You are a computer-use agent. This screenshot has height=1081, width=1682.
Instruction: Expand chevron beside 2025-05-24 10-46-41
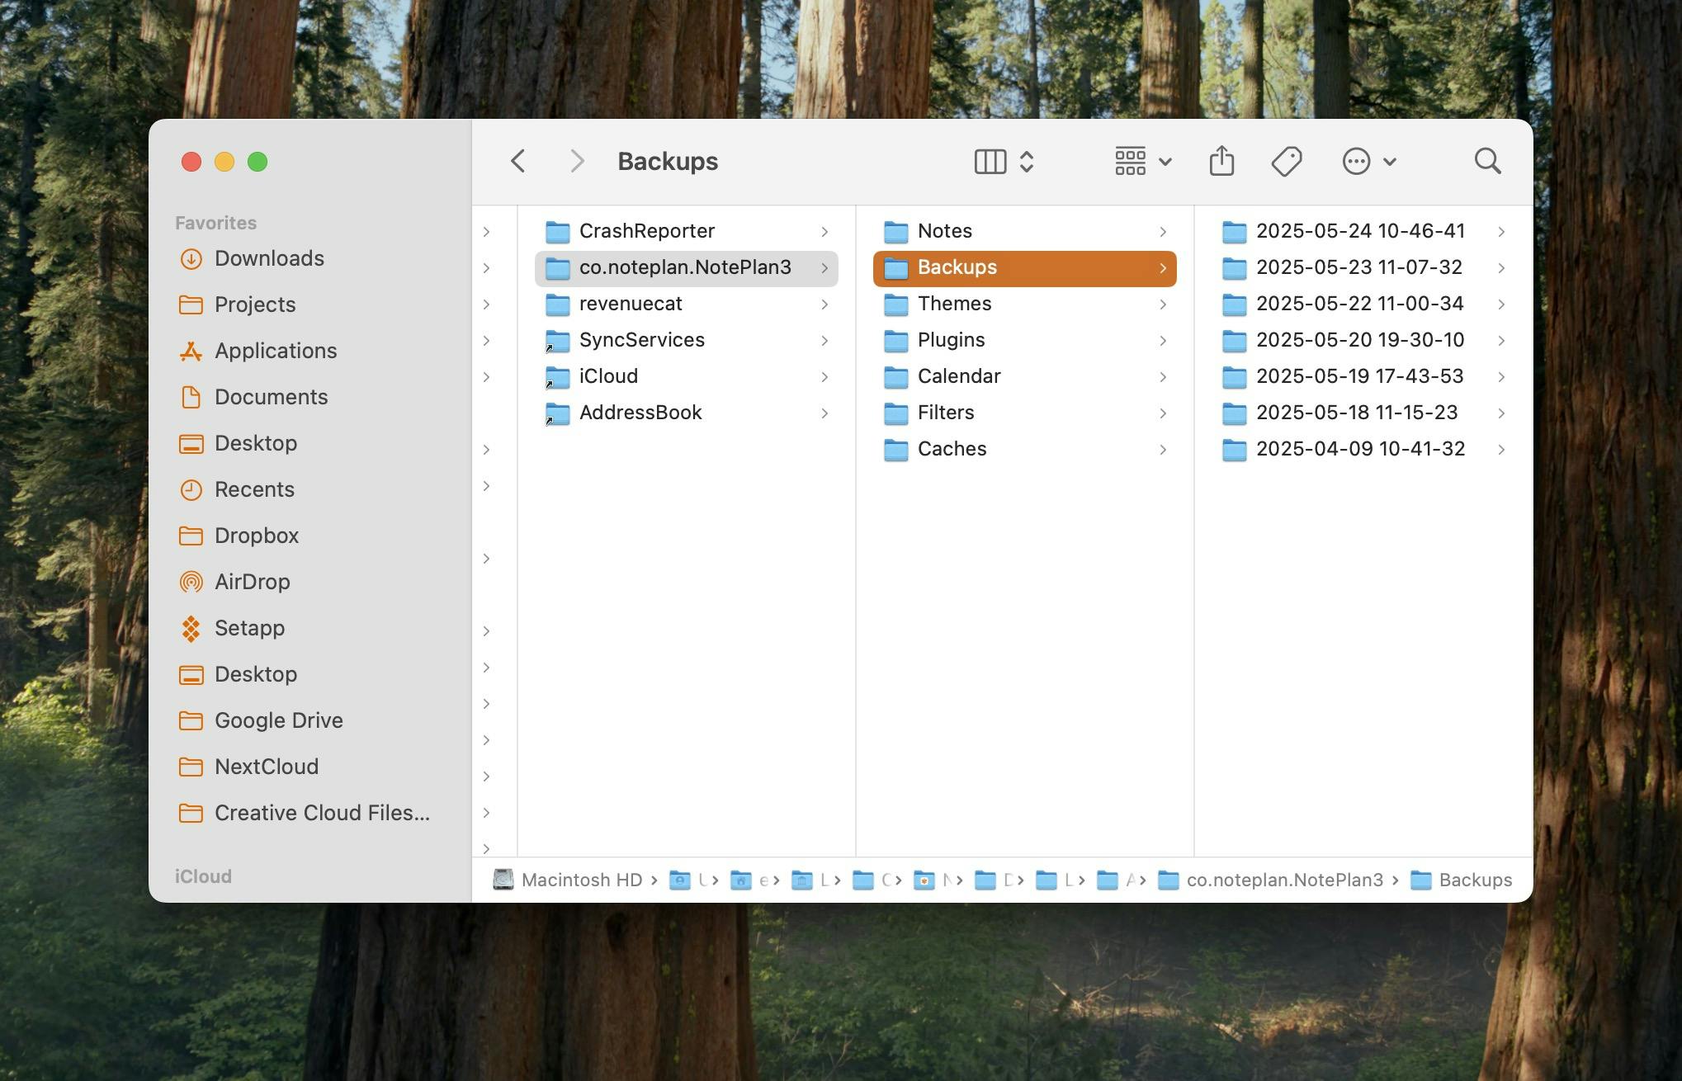pyautogui.click(x=1501, y=232)
